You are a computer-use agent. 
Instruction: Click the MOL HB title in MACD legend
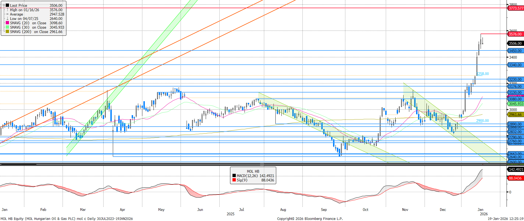tap(253, 171)
